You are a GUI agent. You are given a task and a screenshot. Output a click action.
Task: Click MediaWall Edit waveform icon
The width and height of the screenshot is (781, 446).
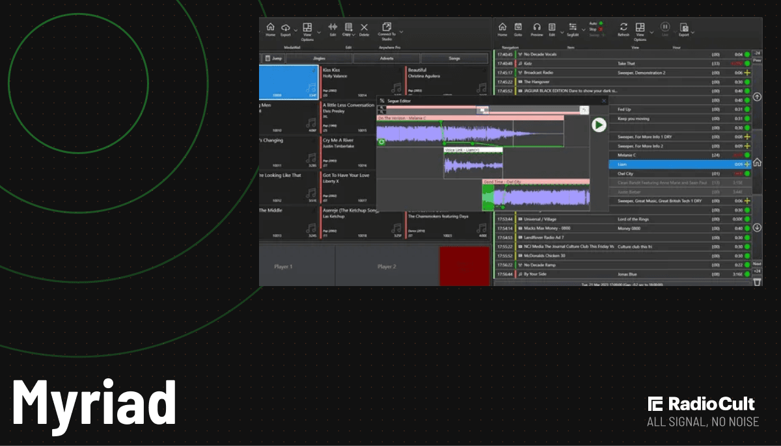[x=333, y=27]
